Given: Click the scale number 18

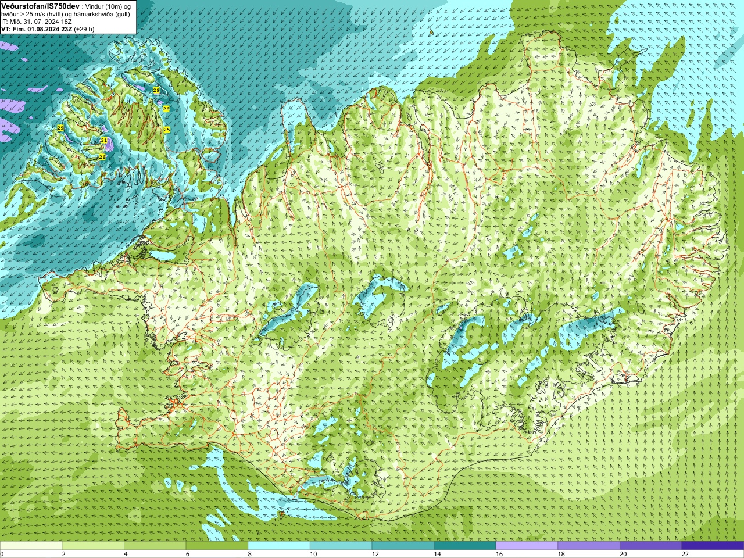Looking at the screenshot, I should click(x=561, y=554).
